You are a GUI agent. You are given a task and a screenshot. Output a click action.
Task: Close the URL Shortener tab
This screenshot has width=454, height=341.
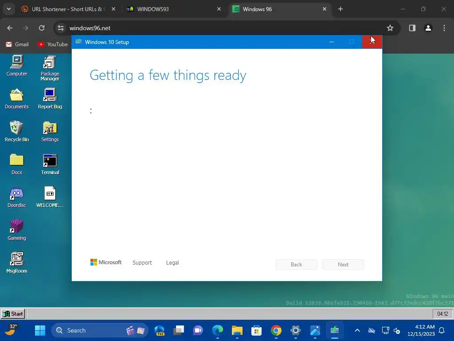coord(113,9)
